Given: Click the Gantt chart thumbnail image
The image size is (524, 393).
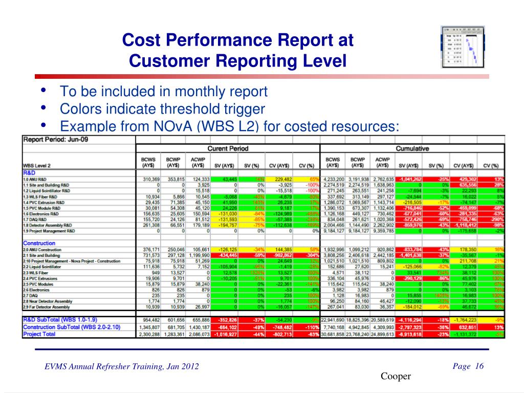Looking at the screenshot, I should pos(463,47).
